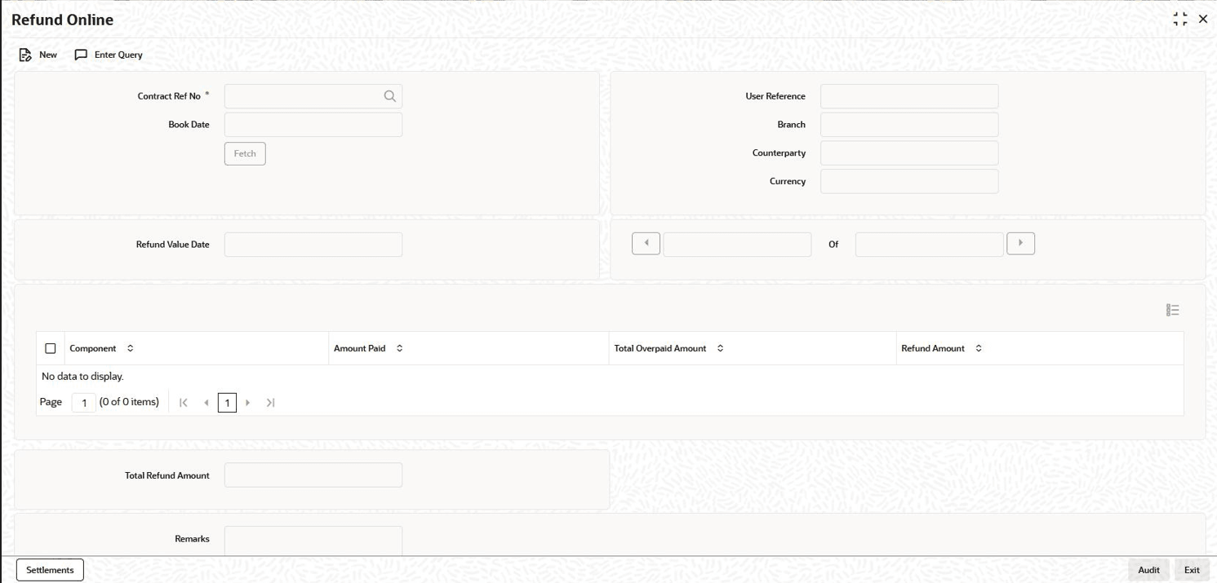Go to previous record with left arrow button

(x=646, y=244)
